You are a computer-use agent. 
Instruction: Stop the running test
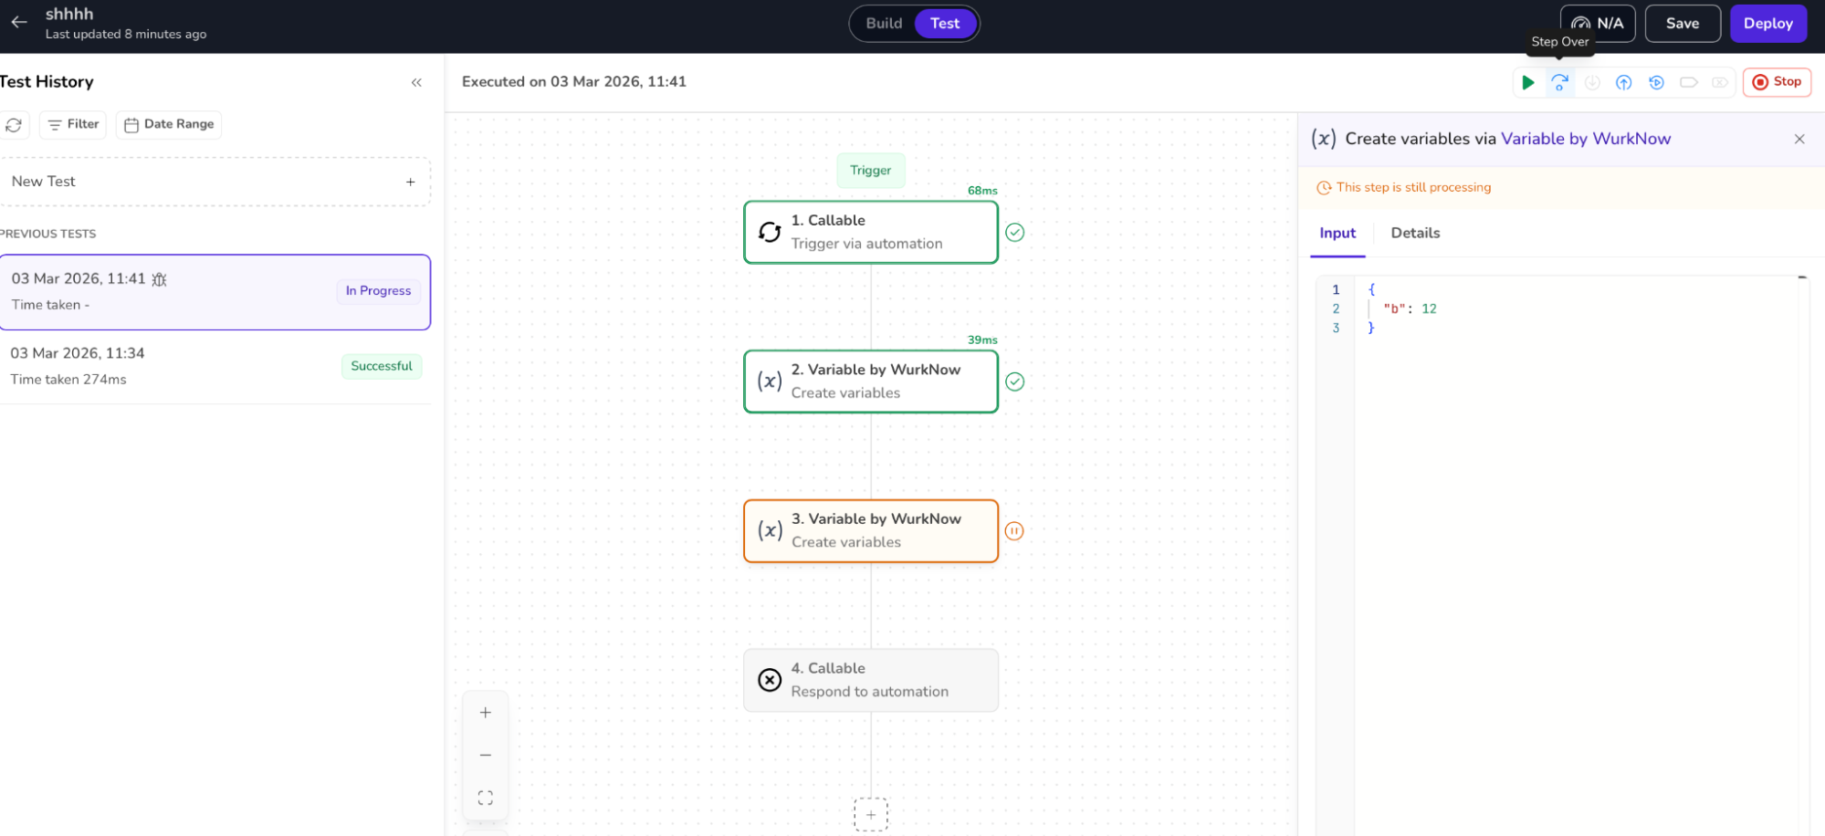tap(1777, 82)
